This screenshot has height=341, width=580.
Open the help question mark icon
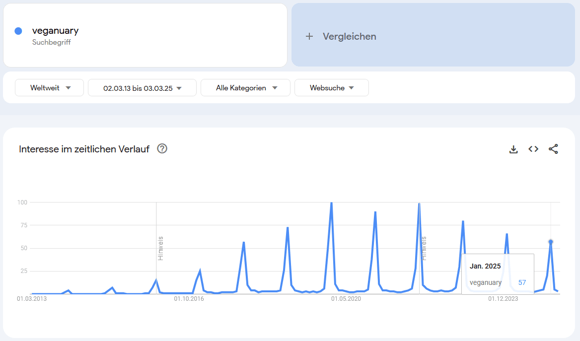[162, 148]
